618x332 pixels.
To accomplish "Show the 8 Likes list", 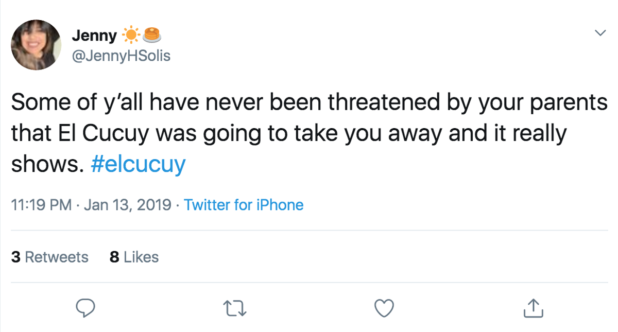I will click(x=134, y=257).
